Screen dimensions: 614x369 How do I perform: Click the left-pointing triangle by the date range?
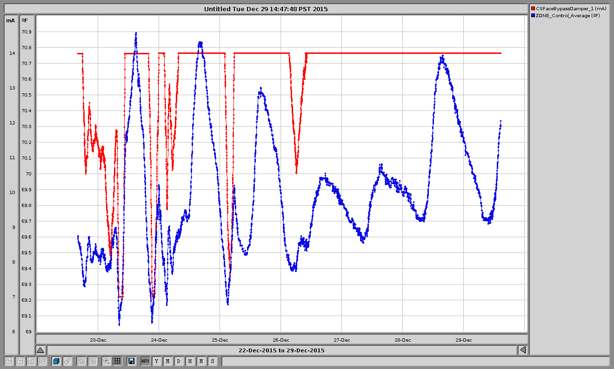click(x=523, y=350)
